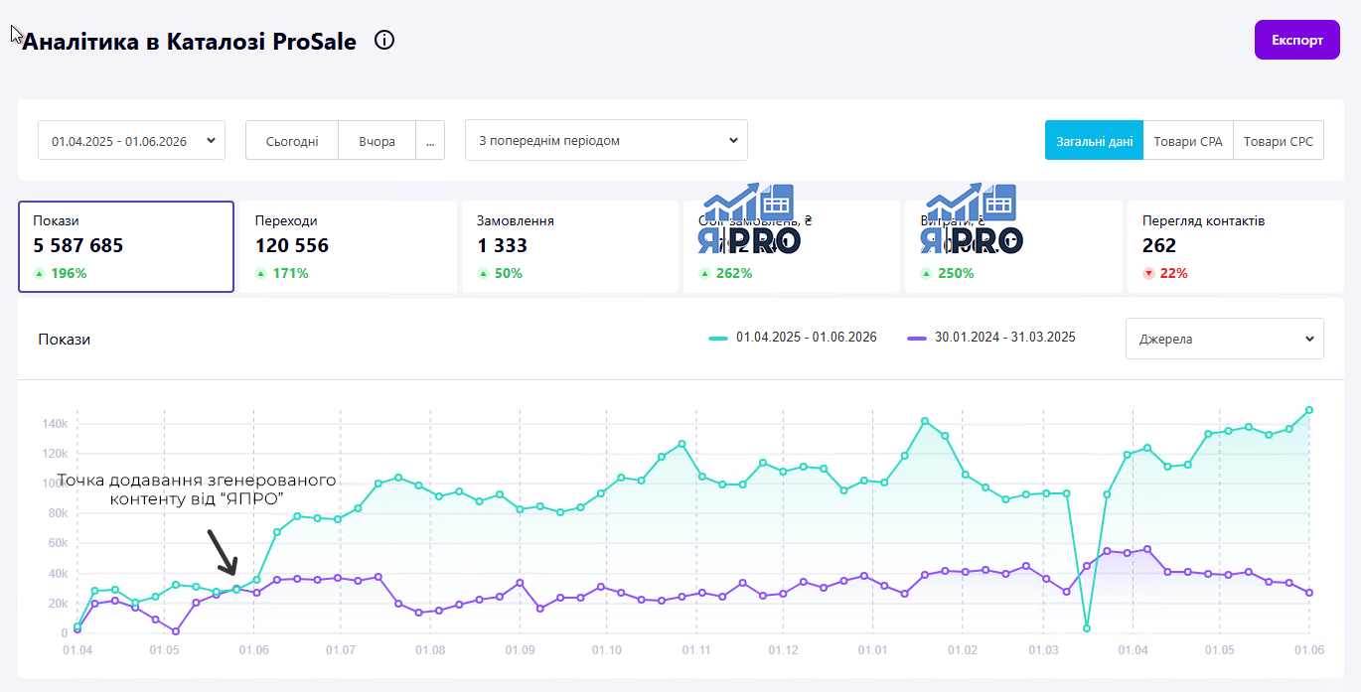Toggle the teal 01.04.2025 - 01.06.2026 legend series

tap(793, 338)
